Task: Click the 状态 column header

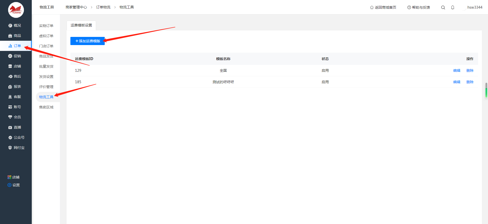Action: (325, 59)
